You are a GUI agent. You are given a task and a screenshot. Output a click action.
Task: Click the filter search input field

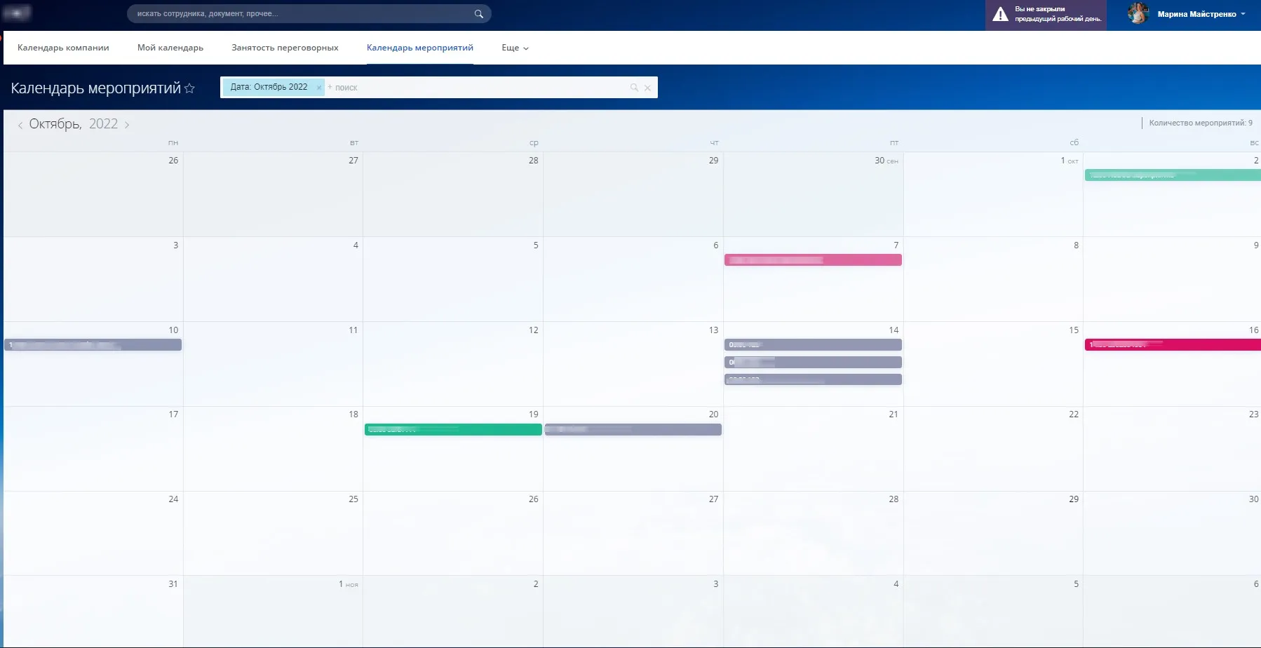[477, 88]
